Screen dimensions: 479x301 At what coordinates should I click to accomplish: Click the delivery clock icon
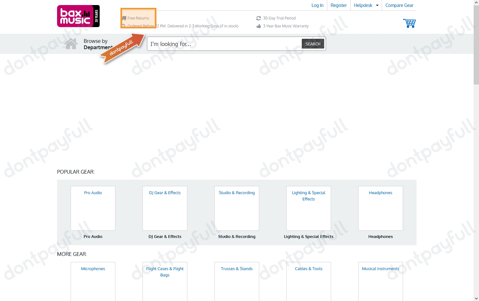(x=123, y=26)
